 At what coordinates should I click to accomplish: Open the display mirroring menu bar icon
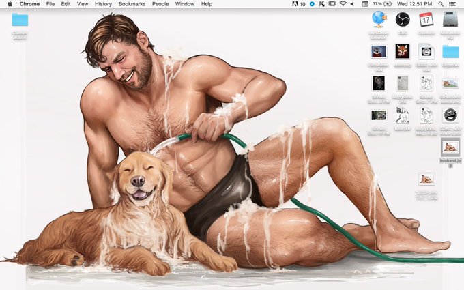tap(332, 4)
